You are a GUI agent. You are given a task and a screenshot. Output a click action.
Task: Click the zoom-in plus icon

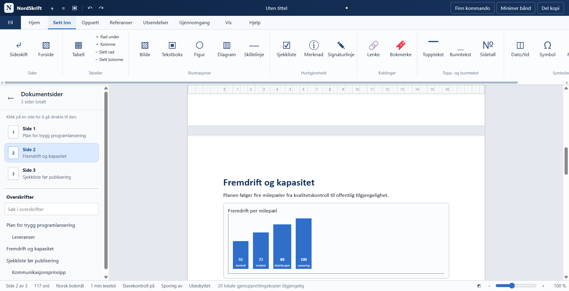click(543, 286)
